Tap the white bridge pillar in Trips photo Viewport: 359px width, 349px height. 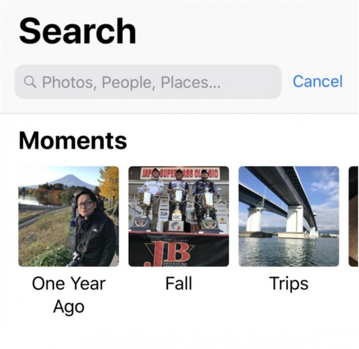point(295,219)
